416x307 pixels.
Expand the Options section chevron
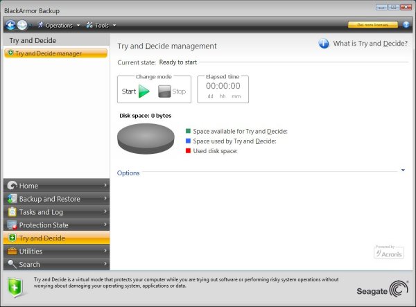403,170
